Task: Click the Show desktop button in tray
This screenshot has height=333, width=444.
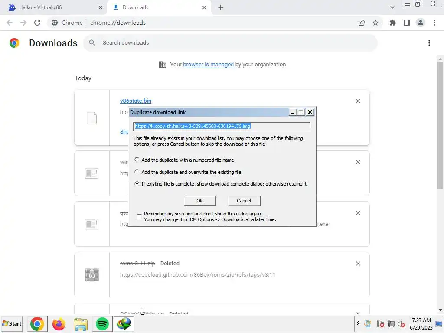Action: coord(439,324)
